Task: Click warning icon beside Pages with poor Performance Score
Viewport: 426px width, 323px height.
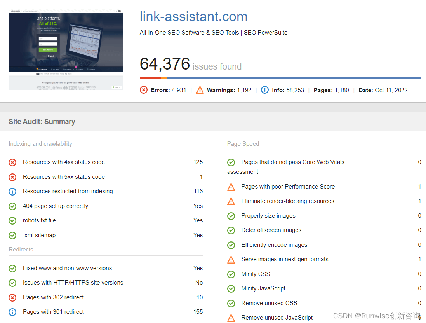Action: point(231,187)
